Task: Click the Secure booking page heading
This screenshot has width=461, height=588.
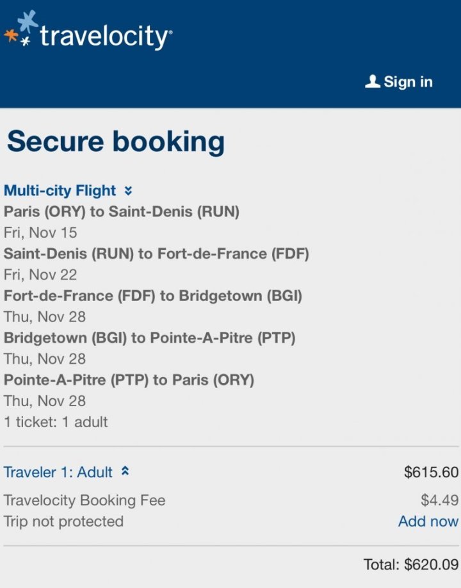Action: coord(116,142)
